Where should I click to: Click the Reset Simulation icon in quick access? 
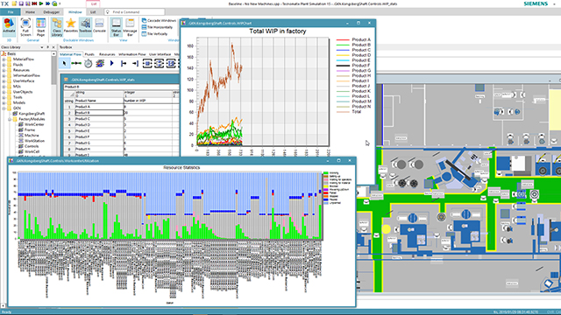[x=34, y=3]
